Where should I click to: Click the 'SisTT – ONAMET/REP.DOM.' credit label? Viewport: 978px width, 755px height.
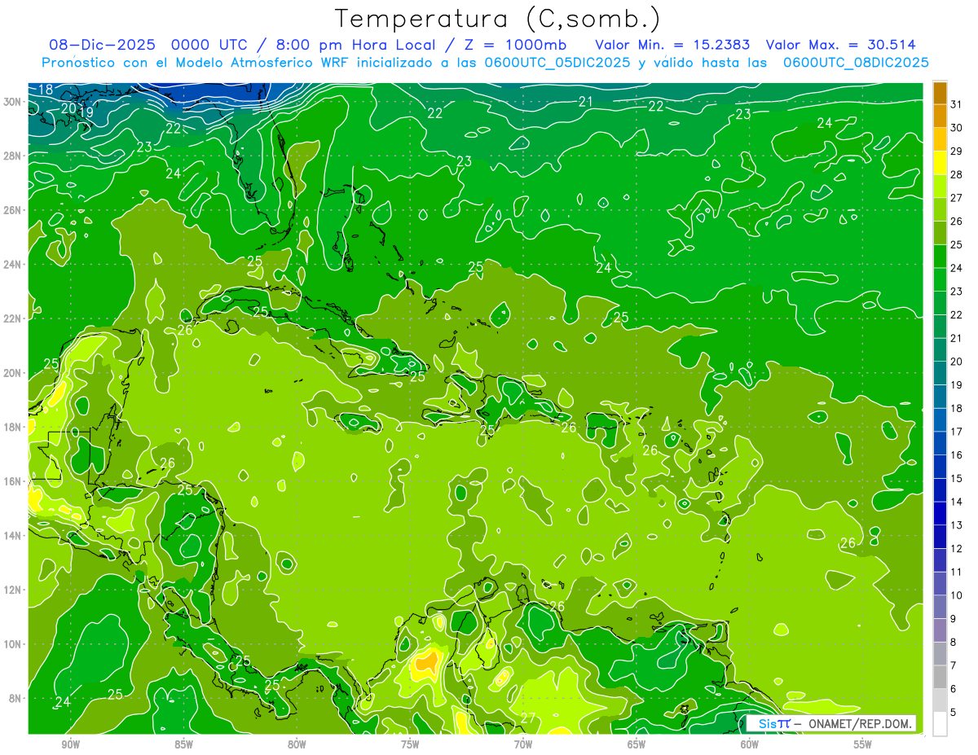click(831, 723)
